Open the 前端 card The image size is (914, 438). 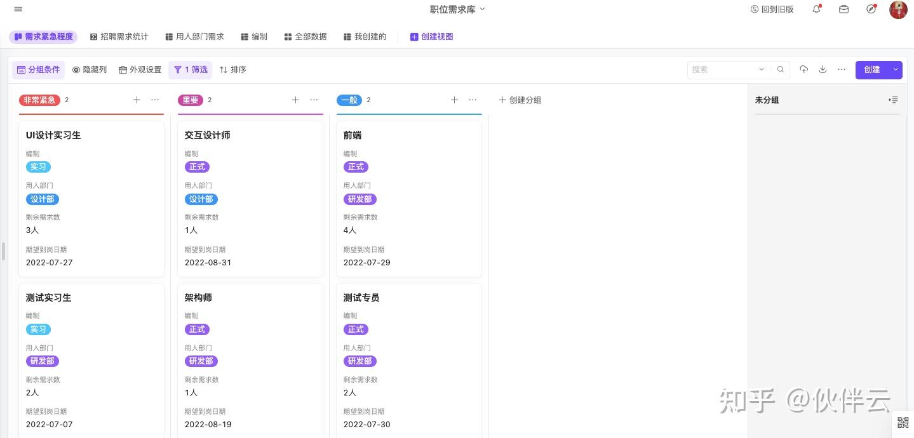(x=409, y=199)
